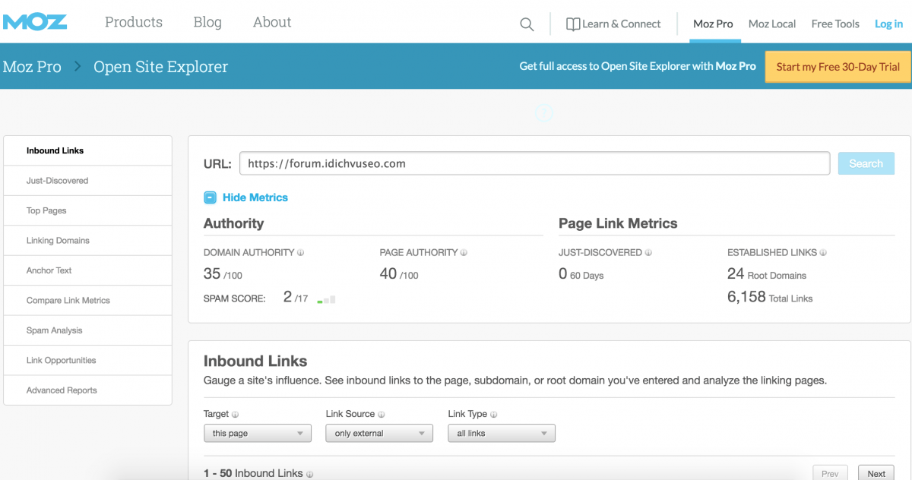Image resolution: width=912 pixels, height=480 pixels.
Task: Click the info icon after 1 - 50 Inbound Links
Action: (309, 474)
